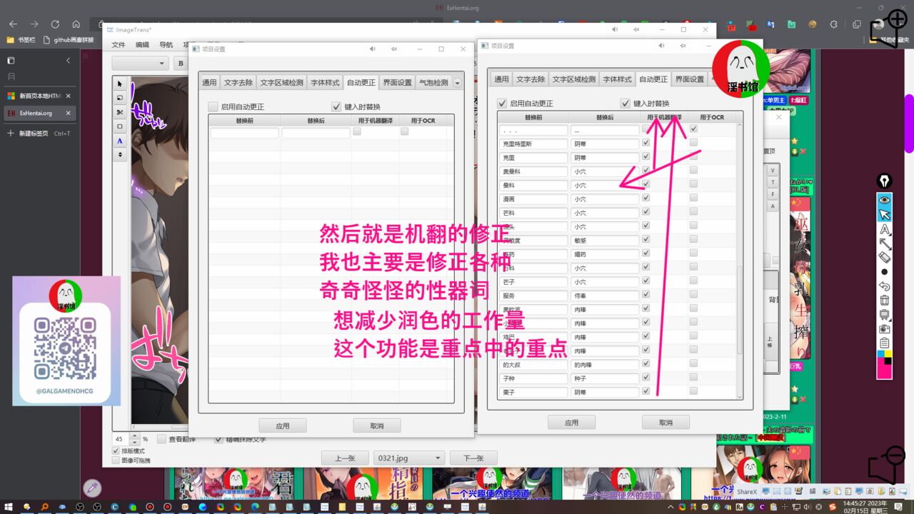
Task: Select the scissors cut tool
Action: (120, 112)
